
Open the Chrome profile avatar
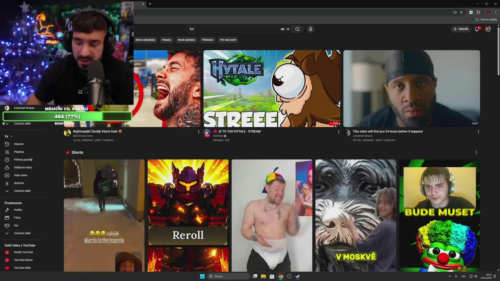pyautogui.click(x=488, y=12)
